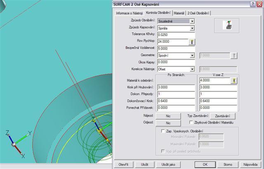Click the V ose Z material pick icon
The width and height of the screenshot is (264, 169).
click(x=234, y=80)
